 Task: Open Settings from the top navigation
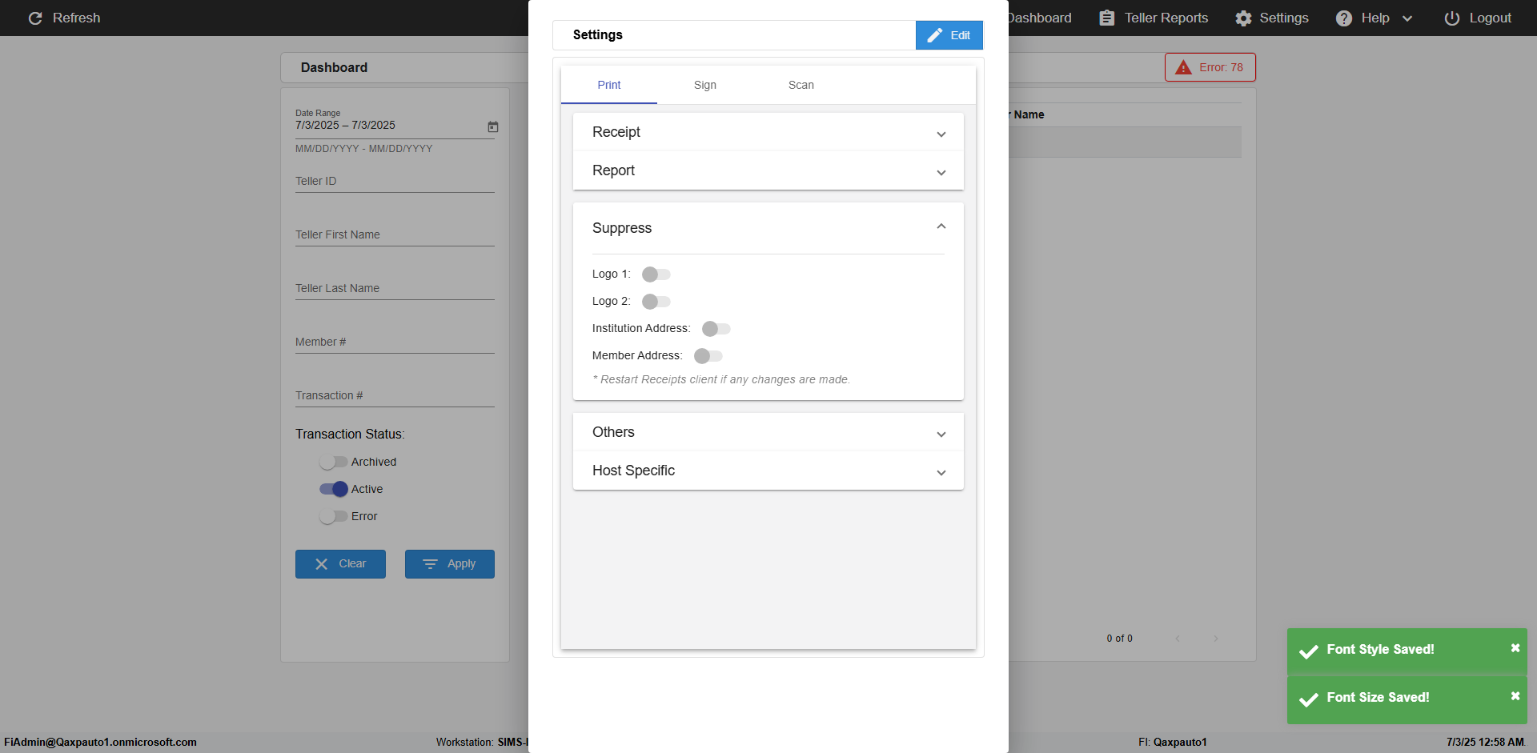tap(1272, 18)
